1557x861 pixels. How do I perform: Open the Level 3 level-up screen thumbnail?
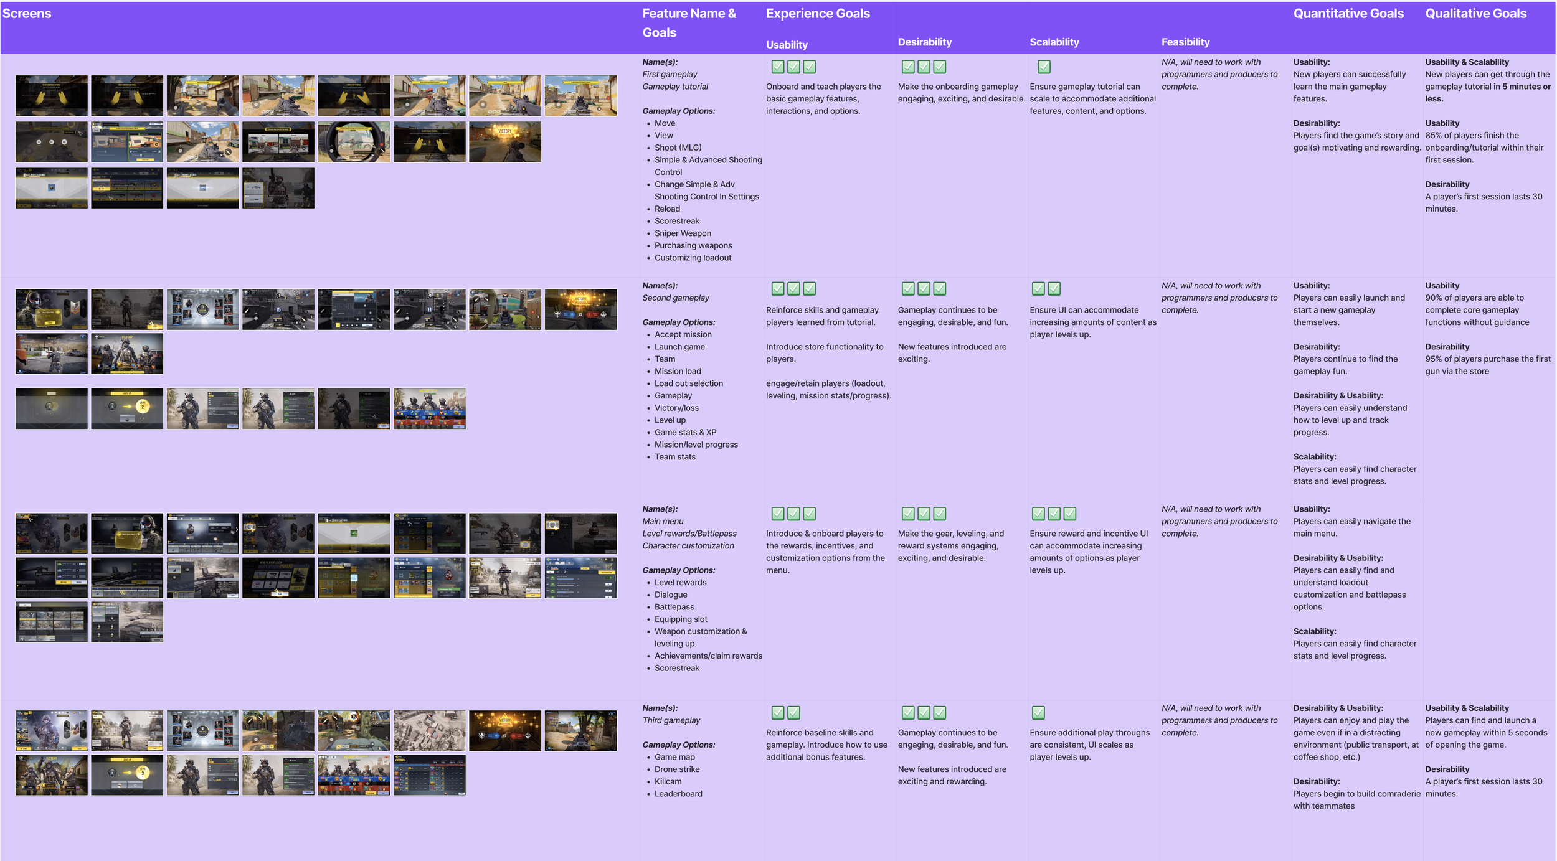tap(127, 774)
